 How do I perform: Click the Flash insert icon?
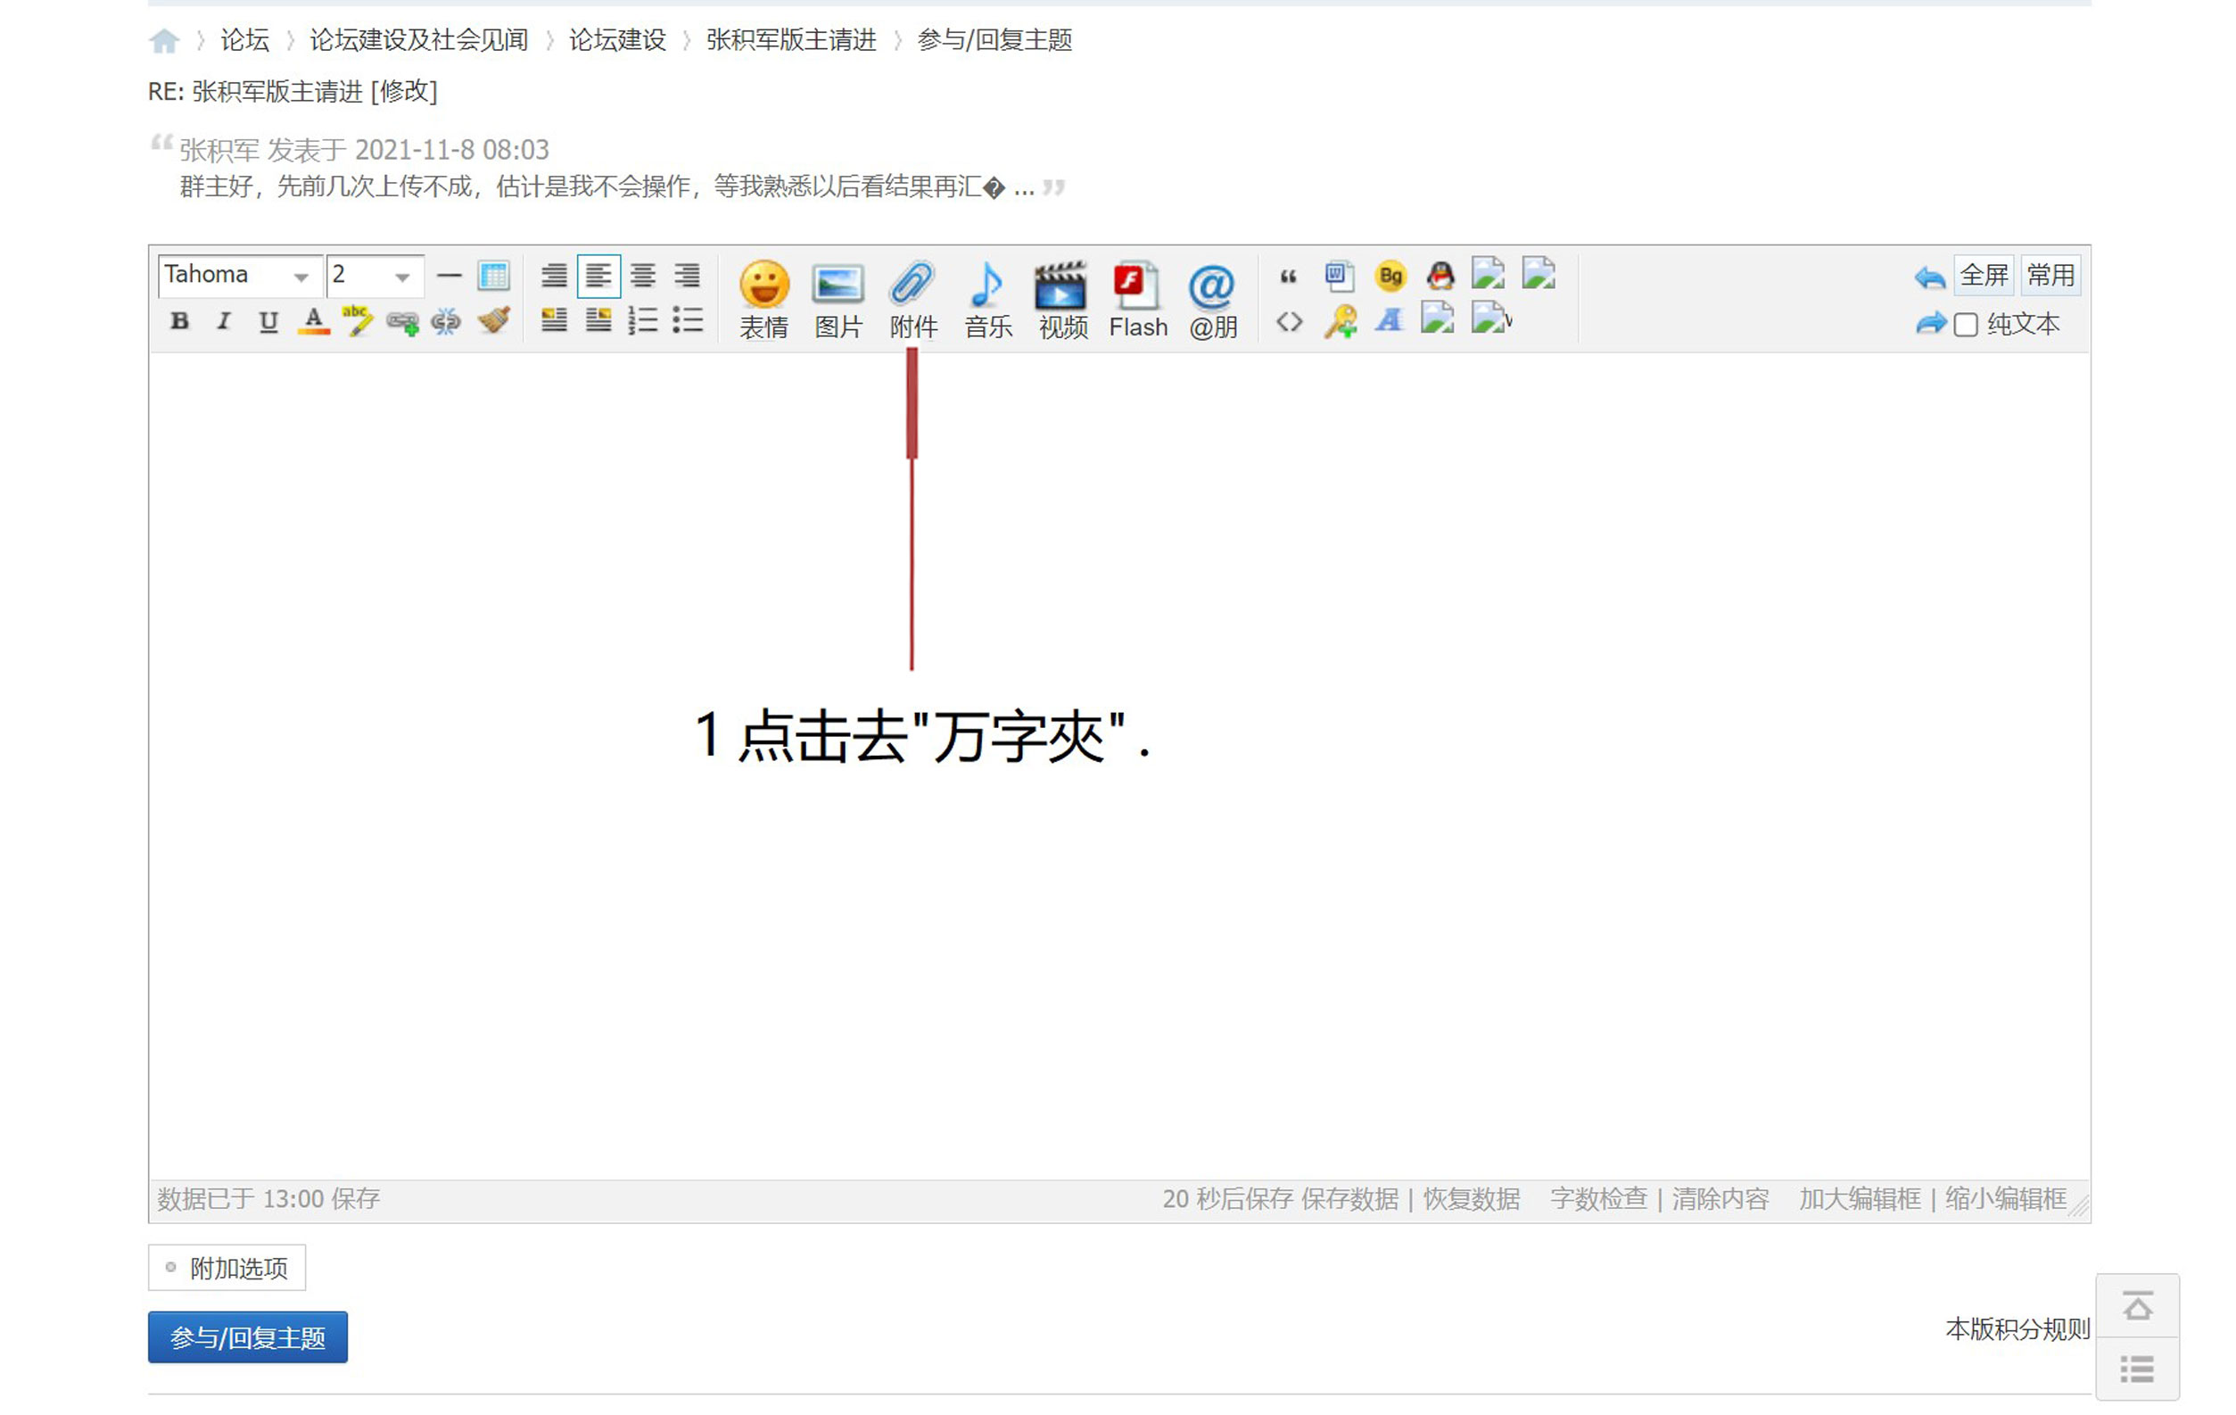[x=1136, y=297]
